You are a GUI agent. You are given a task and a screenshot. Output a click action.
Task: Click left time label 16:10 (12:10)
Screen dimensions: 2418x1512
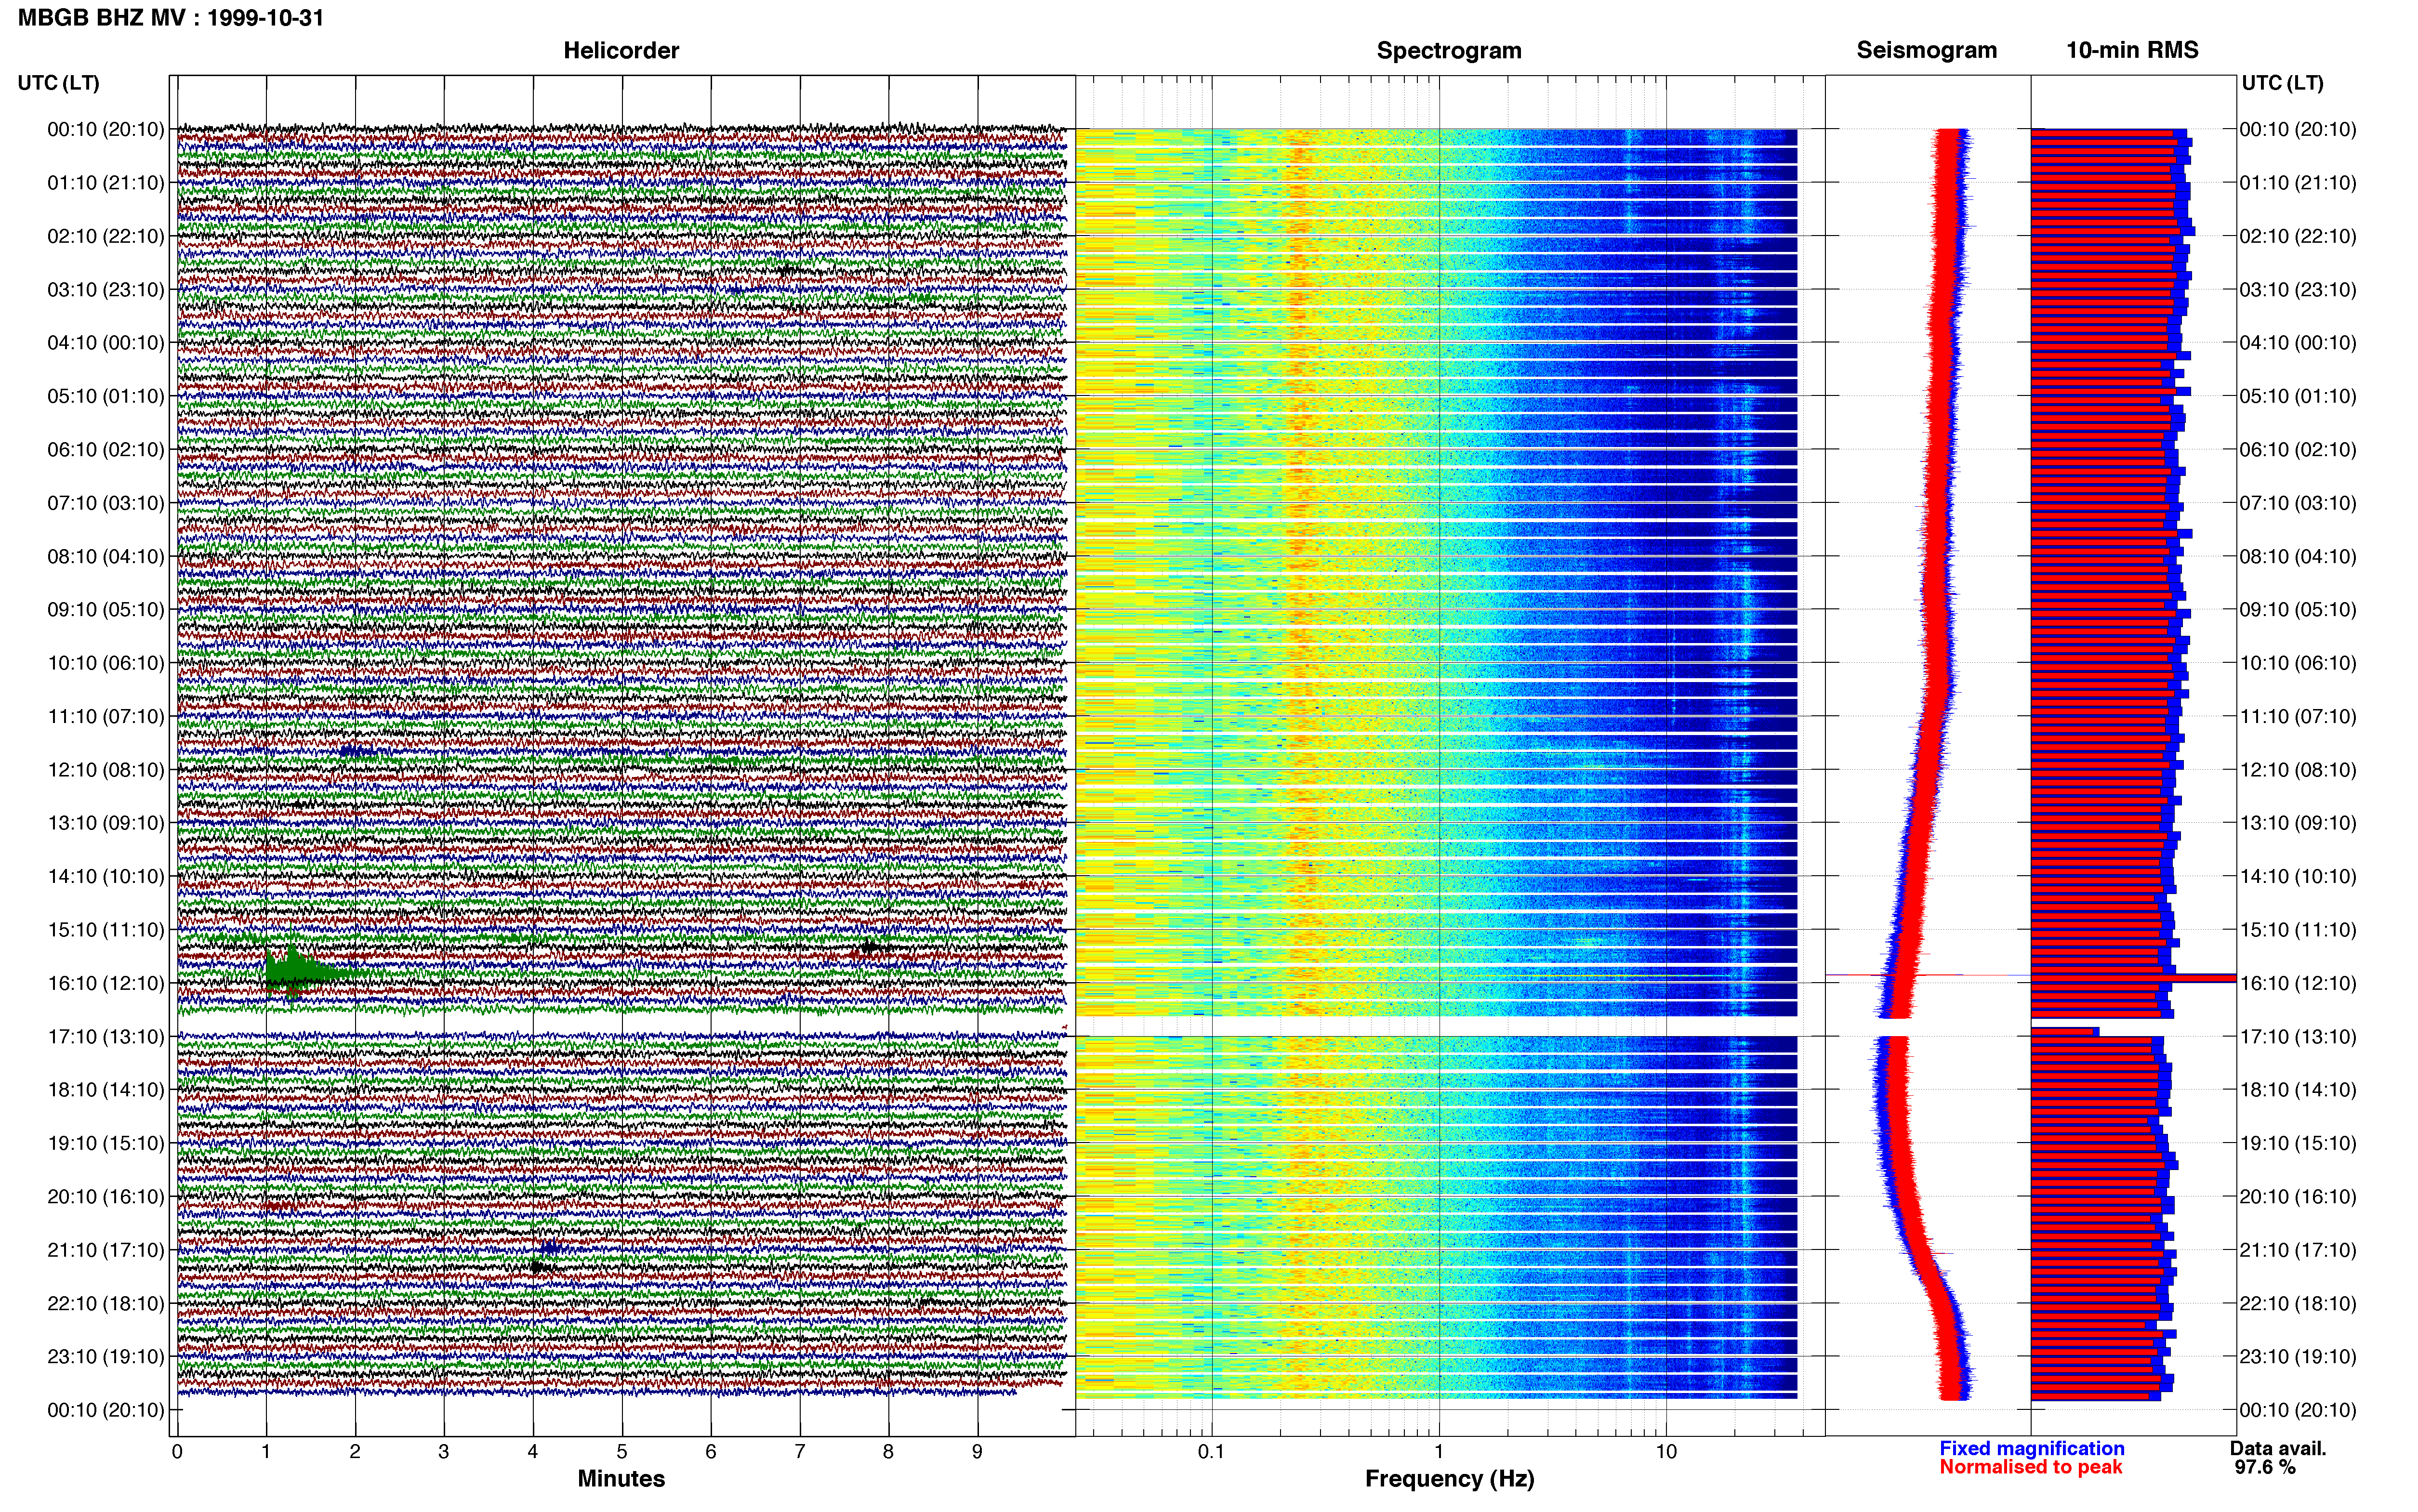(x=106, y=983)
